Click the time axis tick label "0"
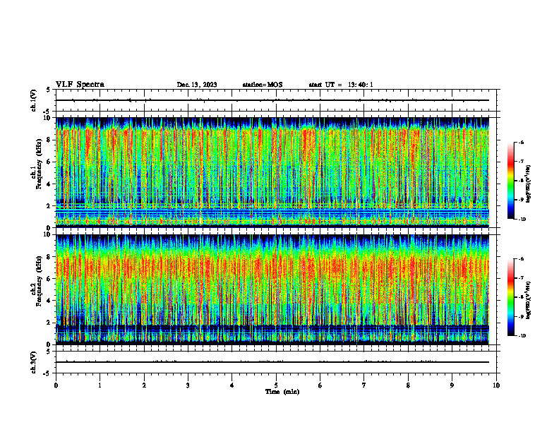 [x=56, y=385]
